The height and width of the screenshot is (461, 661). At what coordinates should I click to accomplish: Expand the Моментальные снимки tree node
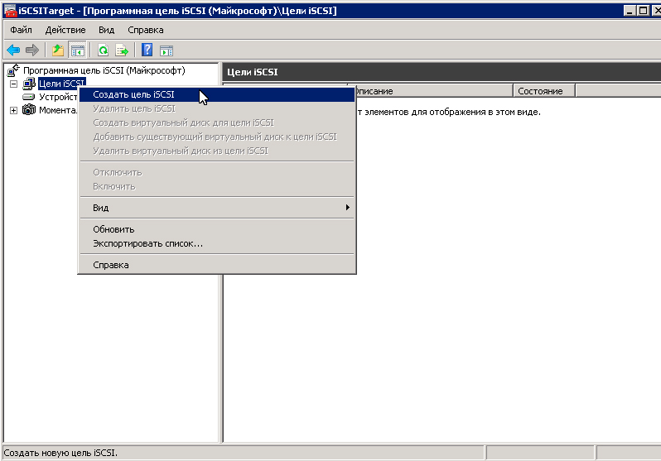tap(13, 110)
